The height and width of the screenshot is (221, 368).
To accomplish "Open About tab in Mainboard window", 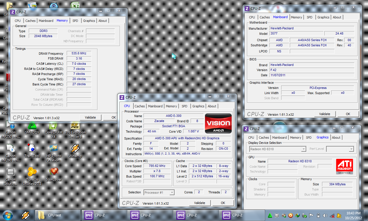I will (337, 17).
